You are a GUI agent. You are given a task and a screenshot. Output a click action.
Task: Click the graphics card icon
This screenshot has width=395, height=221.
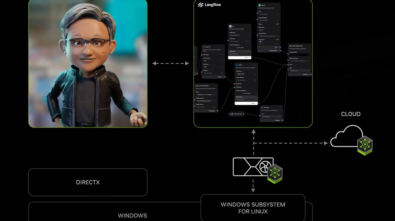(x=253, y=167)
